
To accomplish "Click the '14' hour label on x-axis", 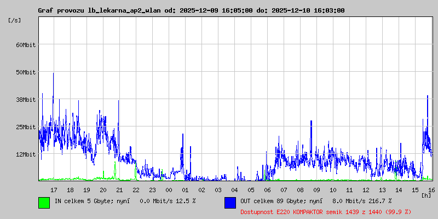I will [399, 190].
